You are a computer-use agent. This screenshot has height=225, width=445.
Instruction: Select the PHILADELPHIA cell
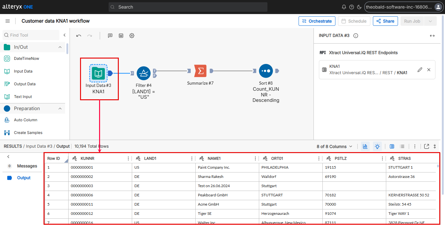click(x=291, y=167)
